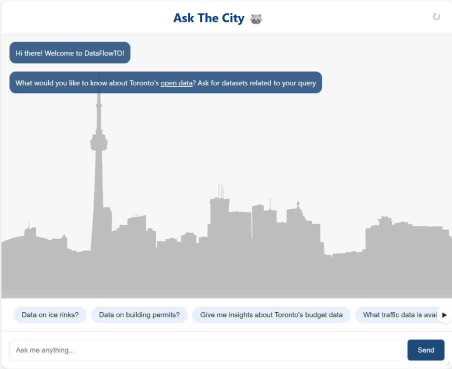Pick Toronto's budget data insights suggestion
This screenshot has width=452, height=369.
pos(271,315)
